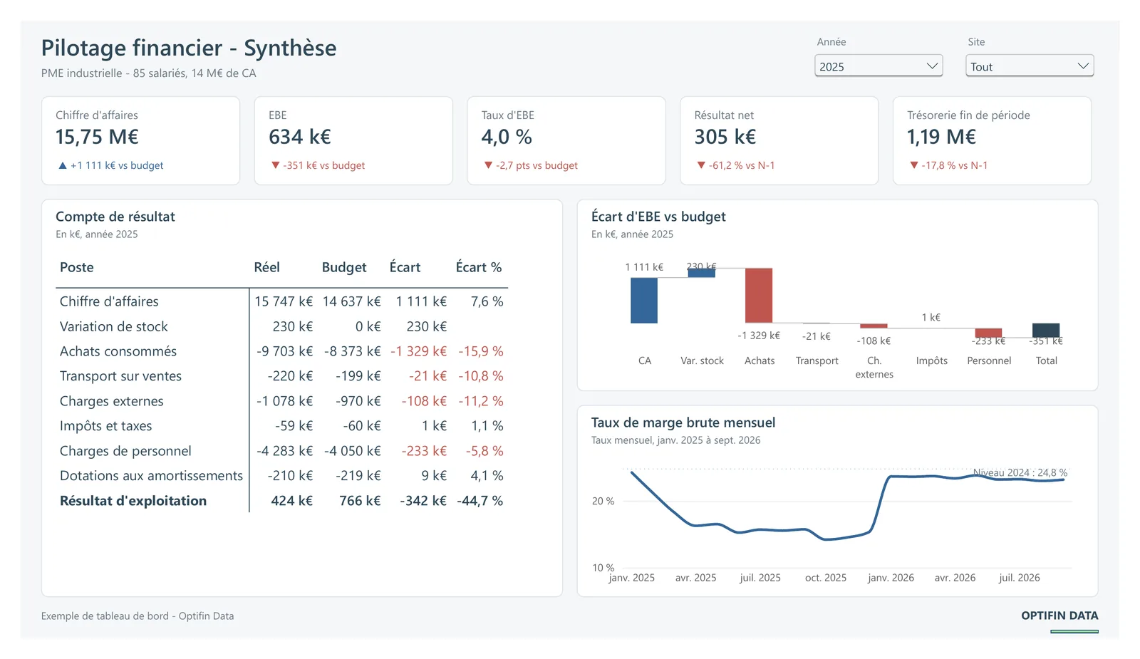Click the down triangle beside -17,8 % vs N-1
Screen dimensions: 1140x659
(x=914, y=165)
